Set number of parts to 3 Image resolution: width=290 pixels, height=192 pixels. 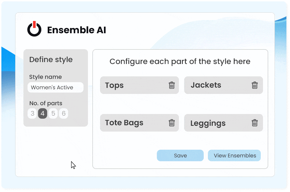coord(33,113)
